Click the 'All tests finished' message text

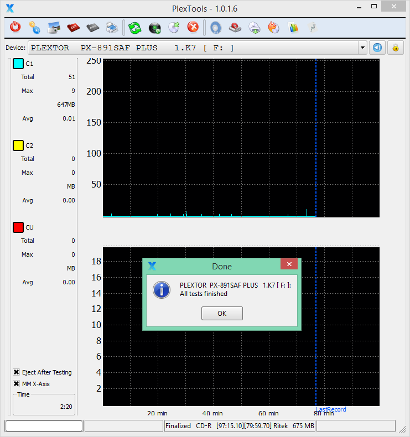204,294
